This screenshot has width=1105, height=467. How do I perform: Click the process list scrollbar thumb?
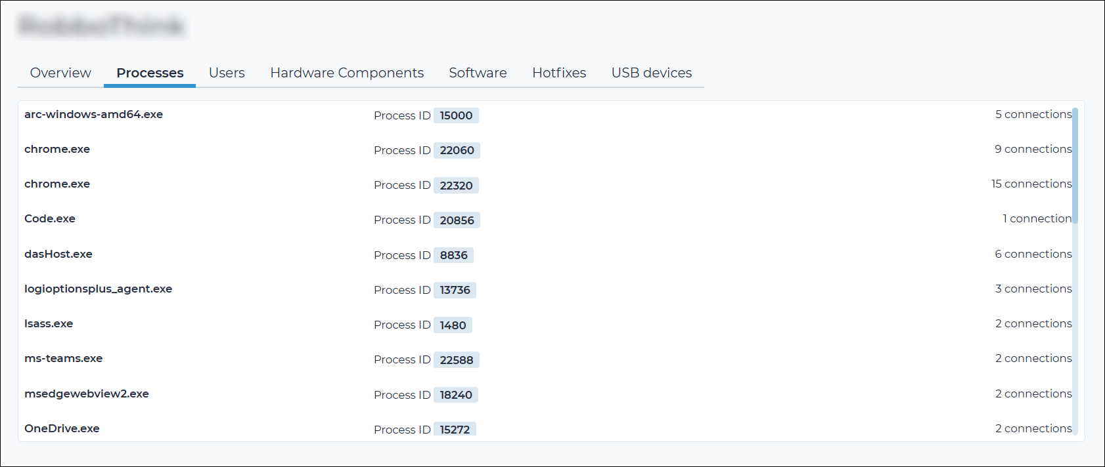coord(1075,165)
